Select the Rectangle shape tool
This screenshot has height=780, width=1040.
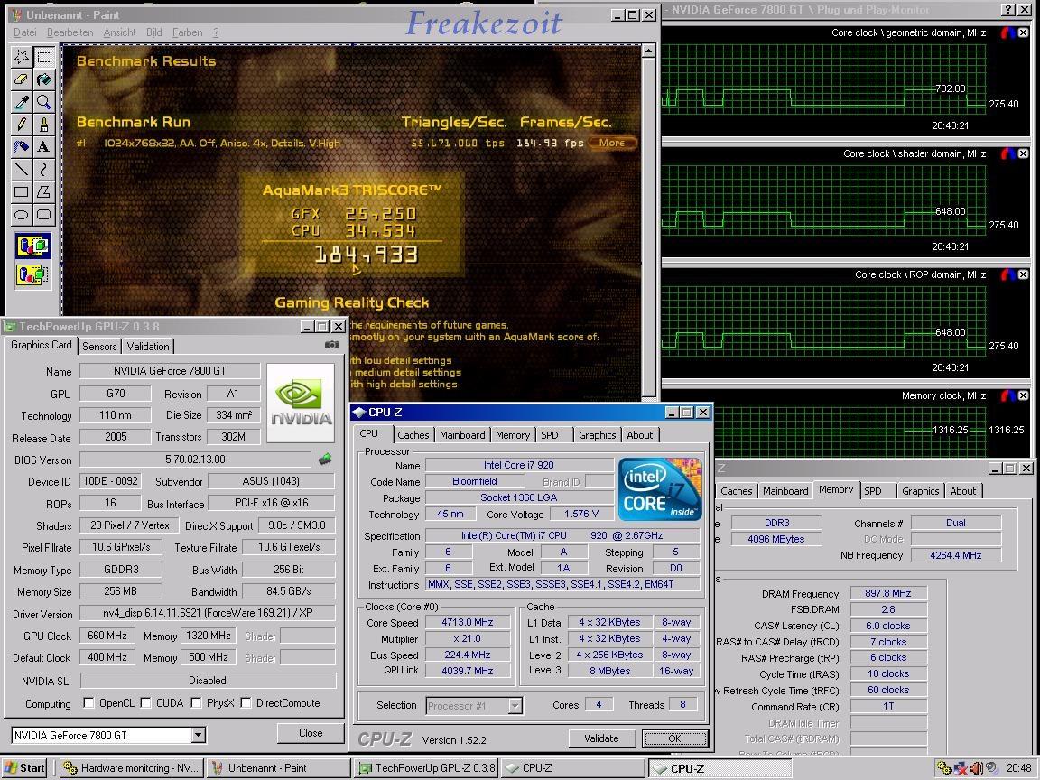(x=22, y=191)
